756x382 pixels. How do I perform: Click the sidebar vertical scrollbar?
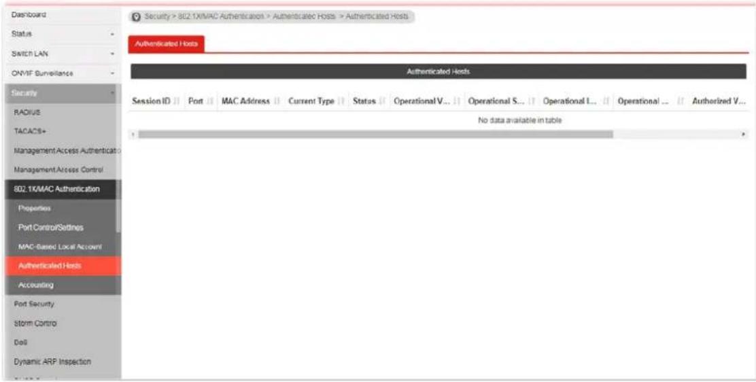point(118,207)
